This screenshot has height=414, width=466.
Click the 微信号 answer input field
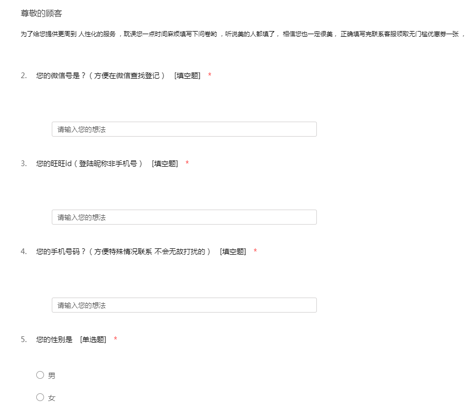184,129
